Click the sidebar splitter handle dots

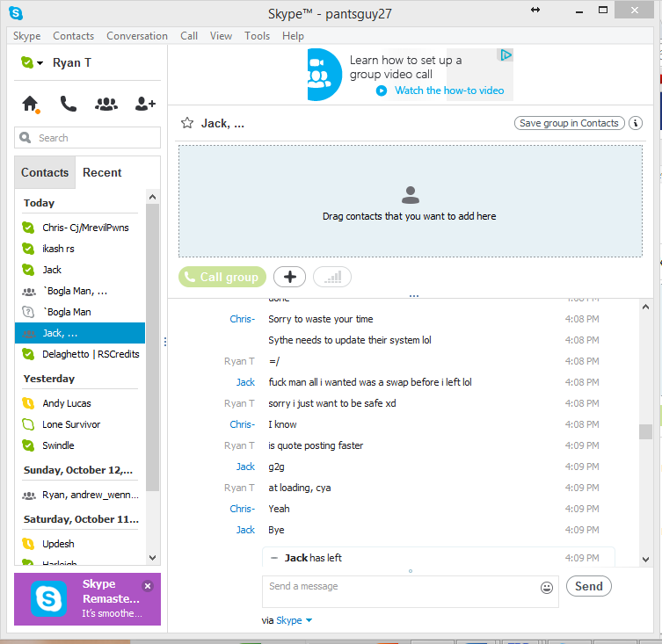165,342
